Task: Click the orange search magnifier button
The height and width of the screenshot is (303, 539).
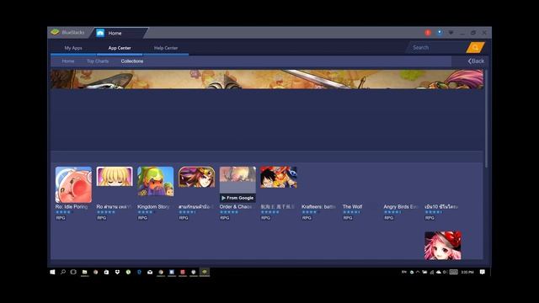Action: pyautogui.click(x=475, y=48)
